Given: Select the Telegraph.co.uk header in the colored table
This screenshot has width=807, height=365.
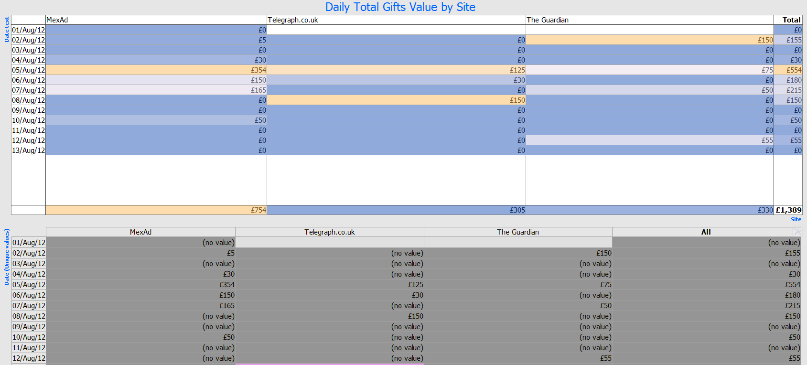Looking at the screenshot, I should click(x=396, y=20).
